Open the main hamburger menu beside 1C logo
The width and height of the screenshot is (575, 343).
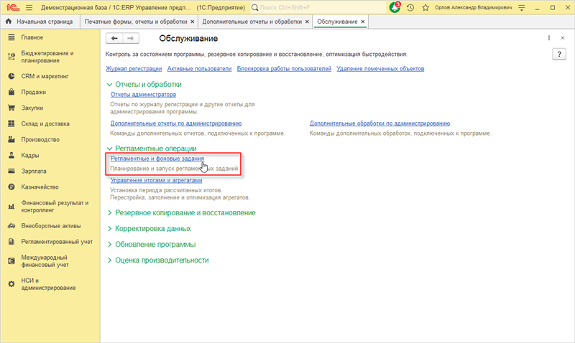[x=27, y=7]
